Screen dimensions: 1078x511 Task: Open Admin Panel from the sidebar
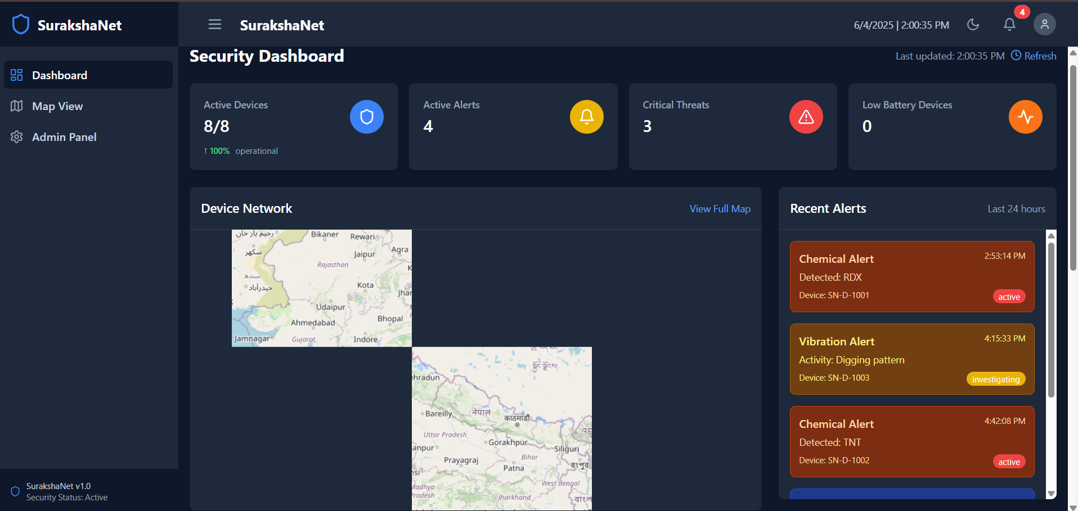(88, 137)
